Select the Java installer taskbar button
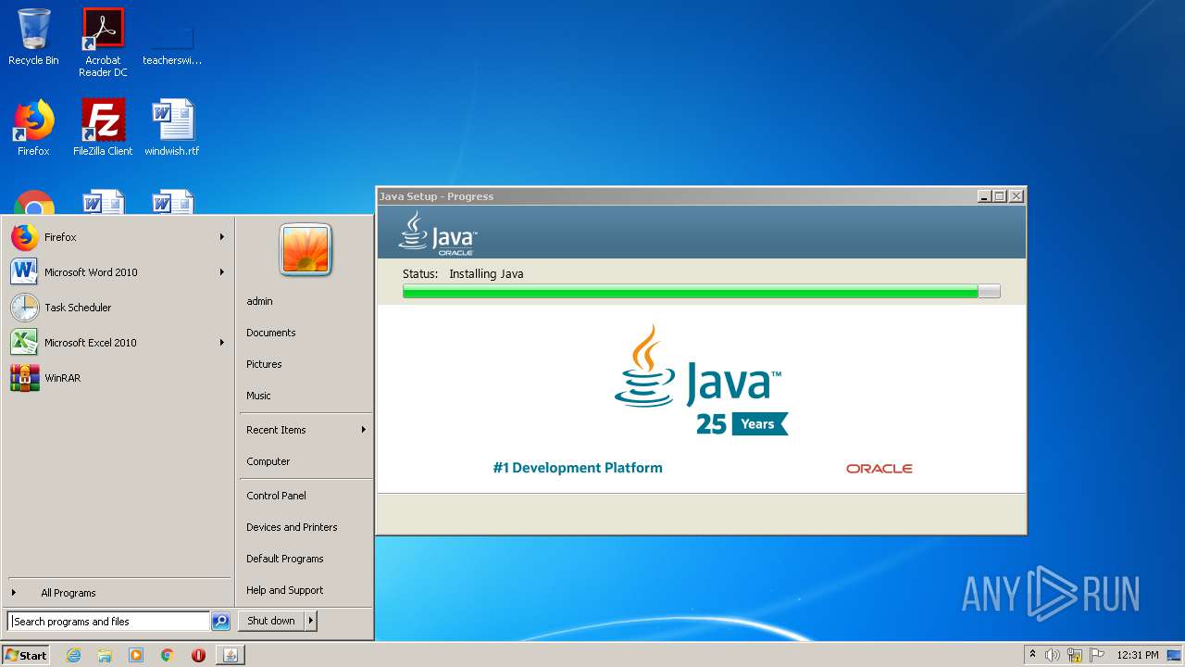 click(x=231, y=655)
